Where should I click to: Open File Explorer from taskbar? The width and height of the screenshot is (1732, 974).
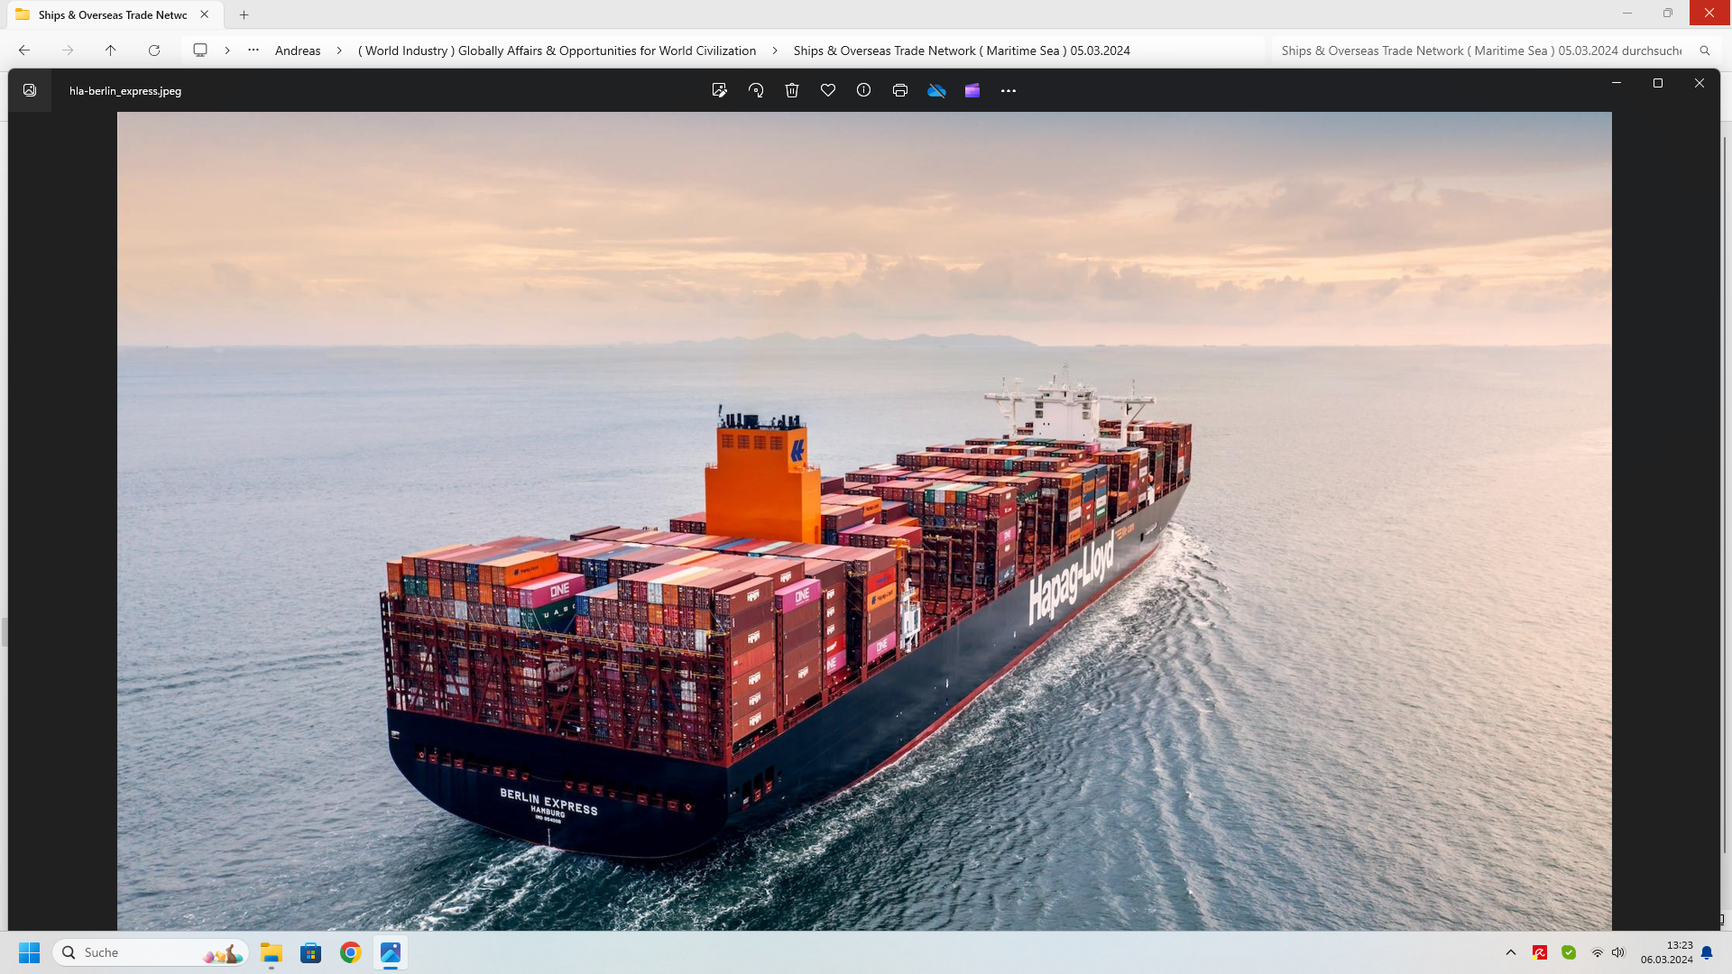tap(272, 952)
